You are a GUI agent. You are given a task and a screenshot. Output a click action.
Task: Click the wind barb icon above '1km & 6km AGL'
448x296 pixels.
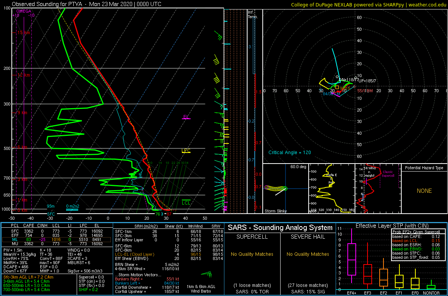207,275
